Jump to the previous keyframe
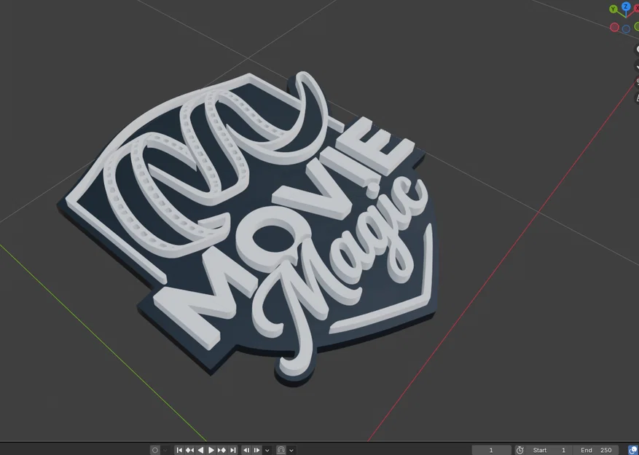The image size is (639, 455). [x=190, y=450]
